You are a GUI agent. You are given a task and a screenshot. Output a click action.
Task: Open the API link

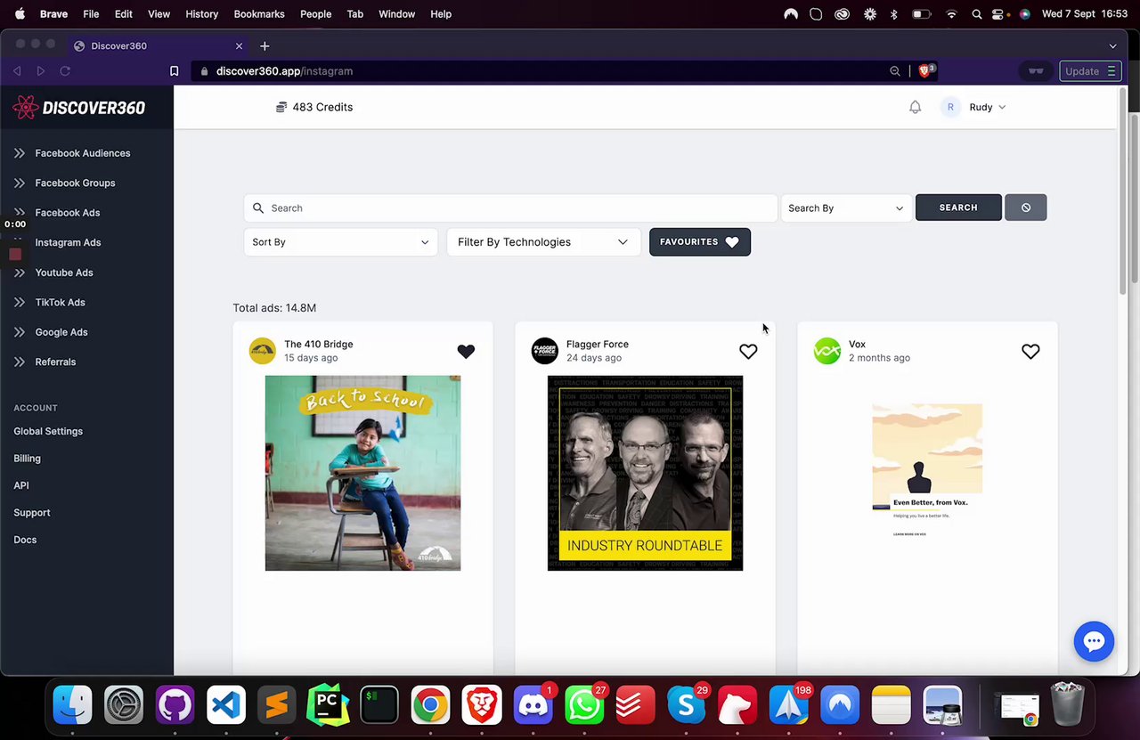click(21, 485)
